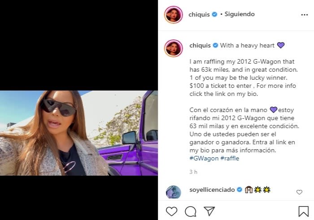314x220 pixels.
Task: Open chiquis profile picture in header
Action: click(174, 15)
